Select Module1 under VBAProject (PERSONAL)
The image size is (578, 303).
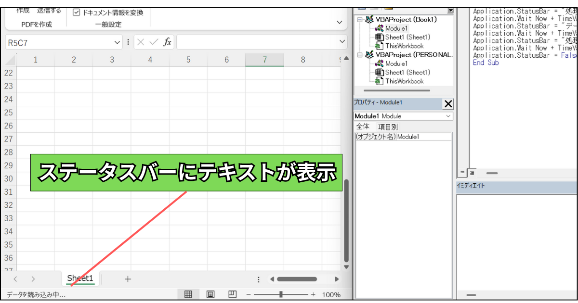396,63
